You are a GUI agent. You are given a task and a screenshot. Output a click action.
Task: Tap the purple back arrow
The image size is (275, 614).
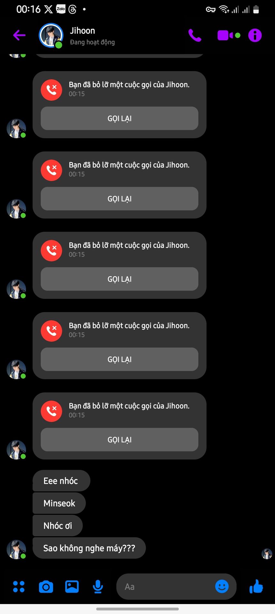click(x=19, y=35)
